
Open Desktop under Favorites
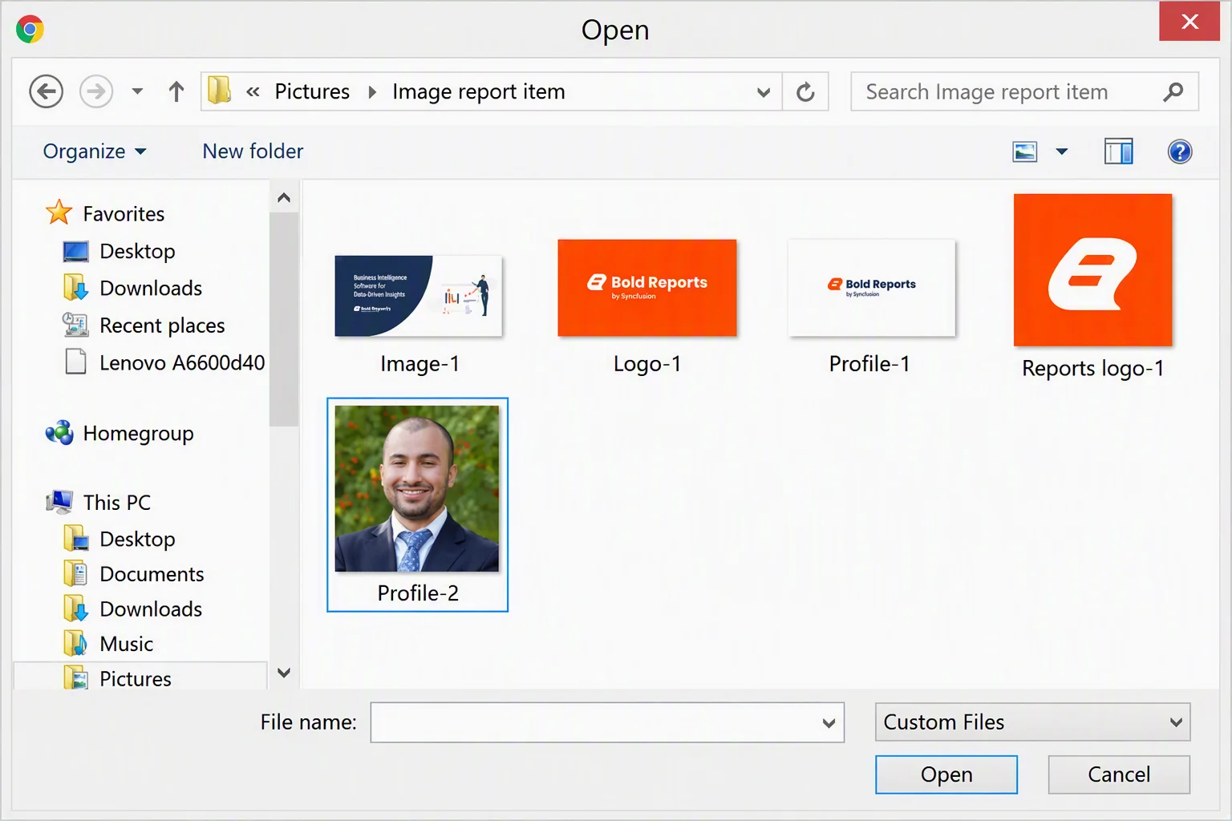120,251
